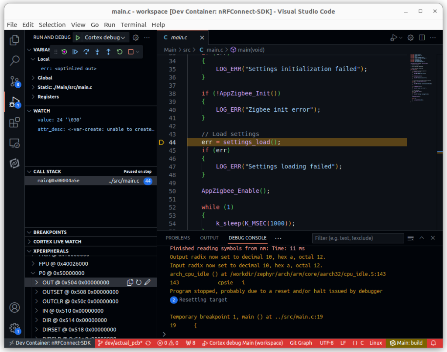Close the bottom panel
Viewport: 447px width, 352px height.
[433, 238]
